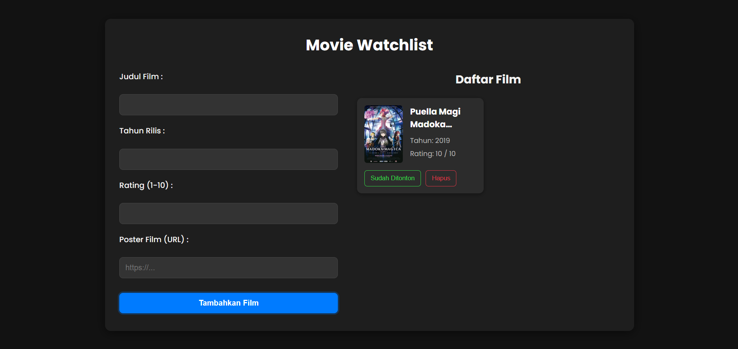Image resolution: width=738 pixels, height=349 pixels.
Task: Select the Poster Film (URL) label
Action: tap(153, 239)
